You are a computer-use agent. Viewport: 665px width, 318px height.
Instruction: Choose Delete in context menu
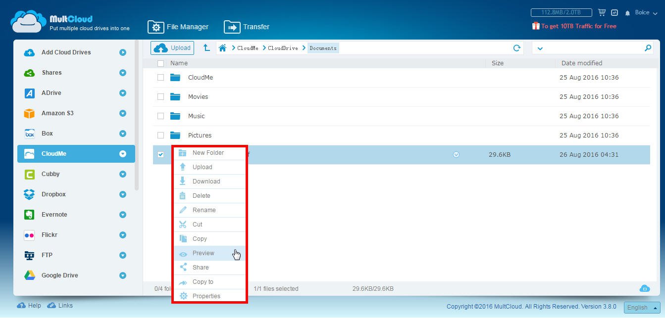[209, 196]
